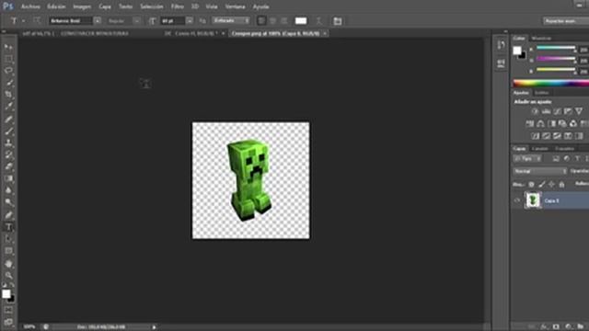Toggle lock transparent pixels
The height and width of the screenshot is (331, 589).
click(x=531, y=184)
